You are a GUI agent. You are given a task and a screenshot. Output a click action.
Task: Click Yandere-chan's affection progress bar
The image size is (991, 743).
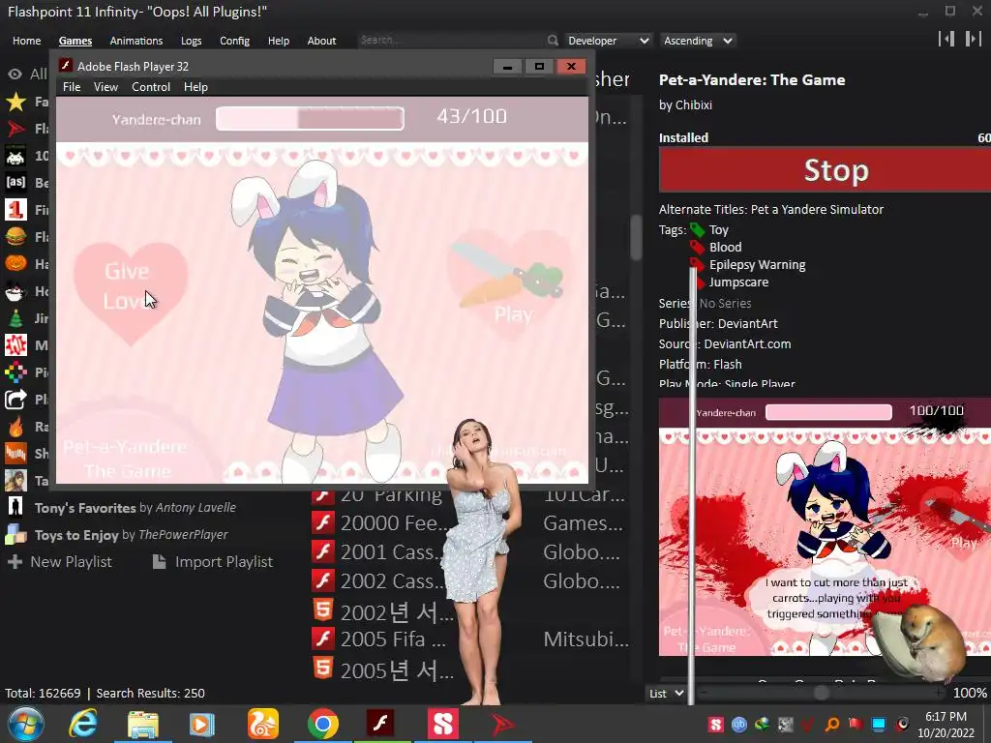(310, 118)
